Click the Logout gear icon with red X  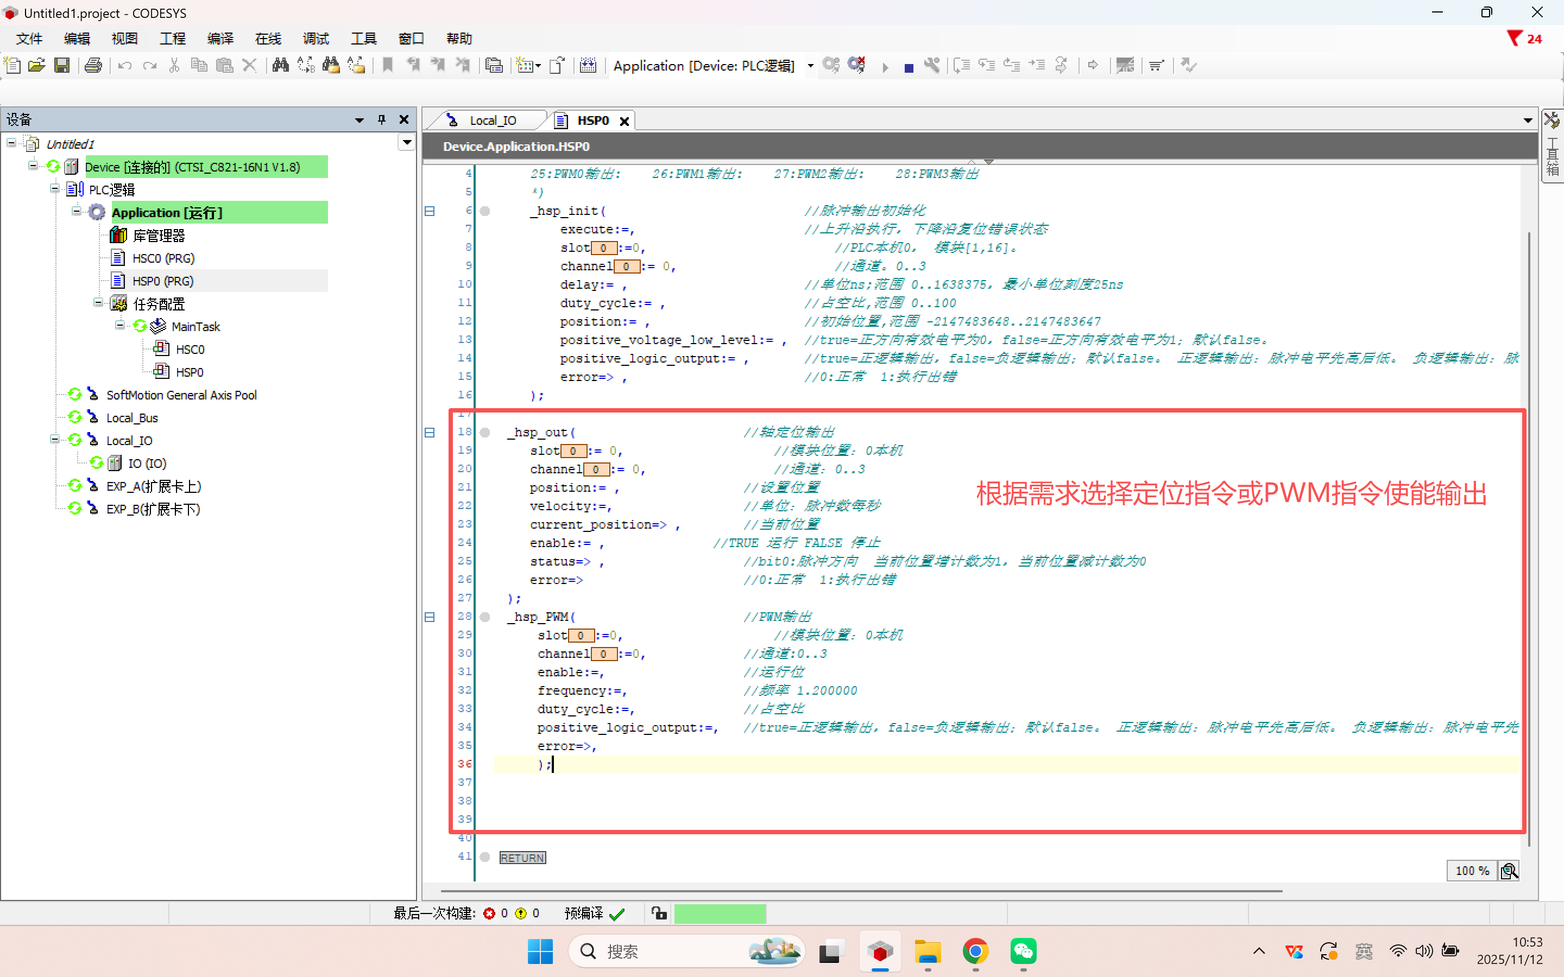[857, 65]
